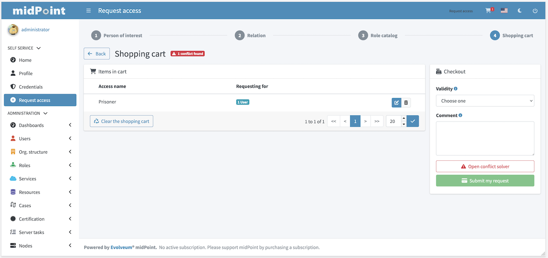Increase page size with up stepper arrow
Image resolution: width=548 pixels, height=258 pixels.
(x=403, y=118)
